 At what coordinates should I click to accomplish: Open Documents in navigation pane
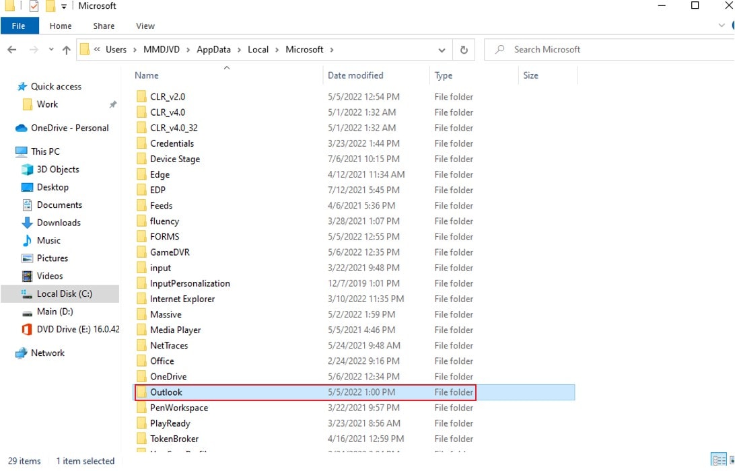[x=59, y=205]
